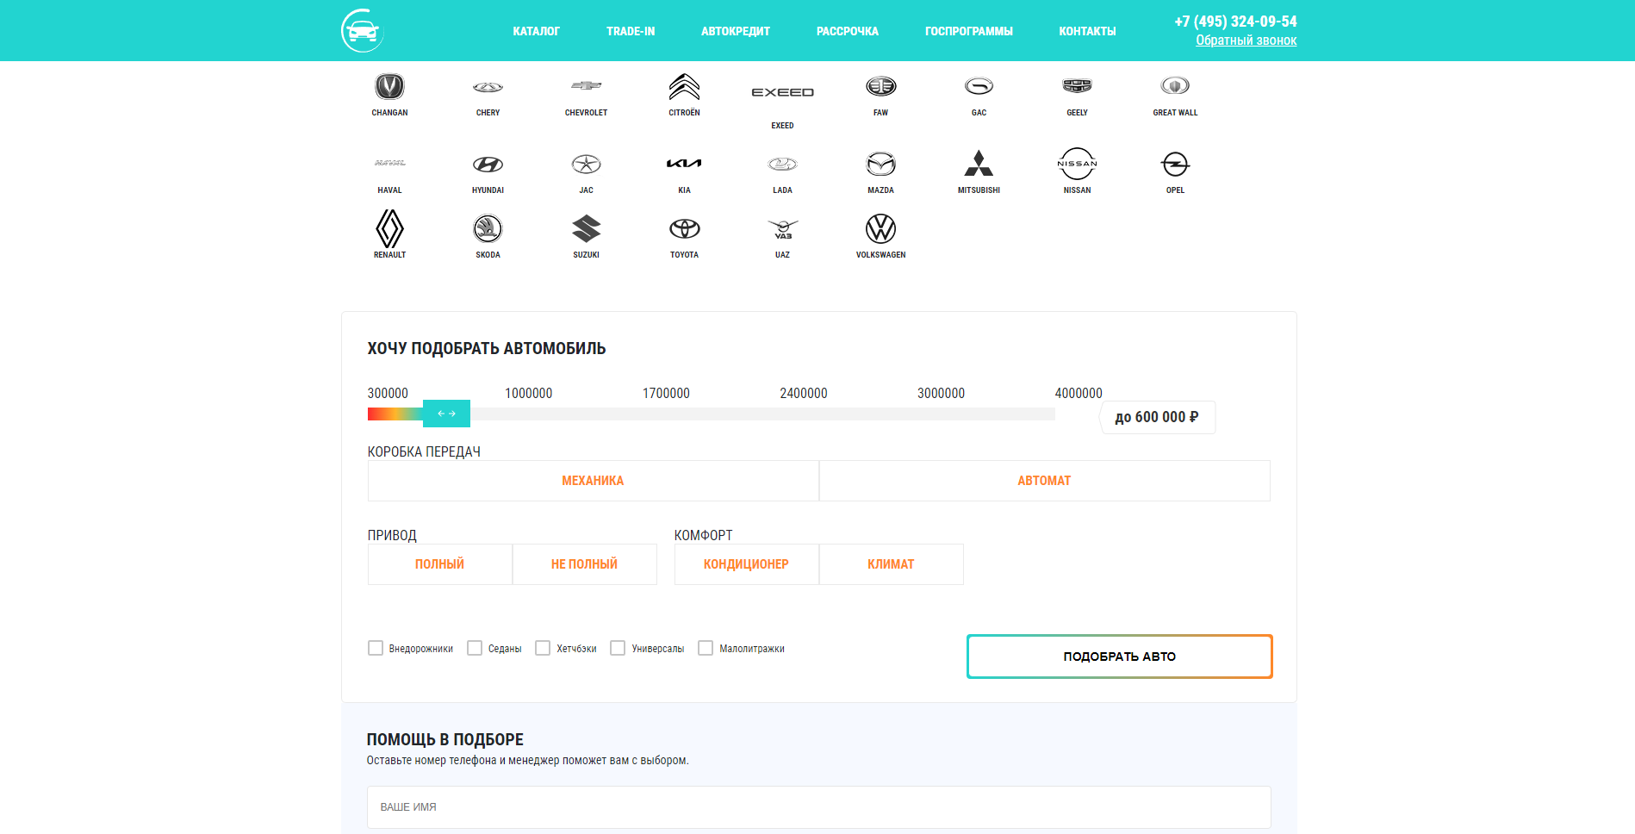Viewport: 1635px width, 834px height.
Task: Open the Opel brand icon
Action: tap(1175, 164)
